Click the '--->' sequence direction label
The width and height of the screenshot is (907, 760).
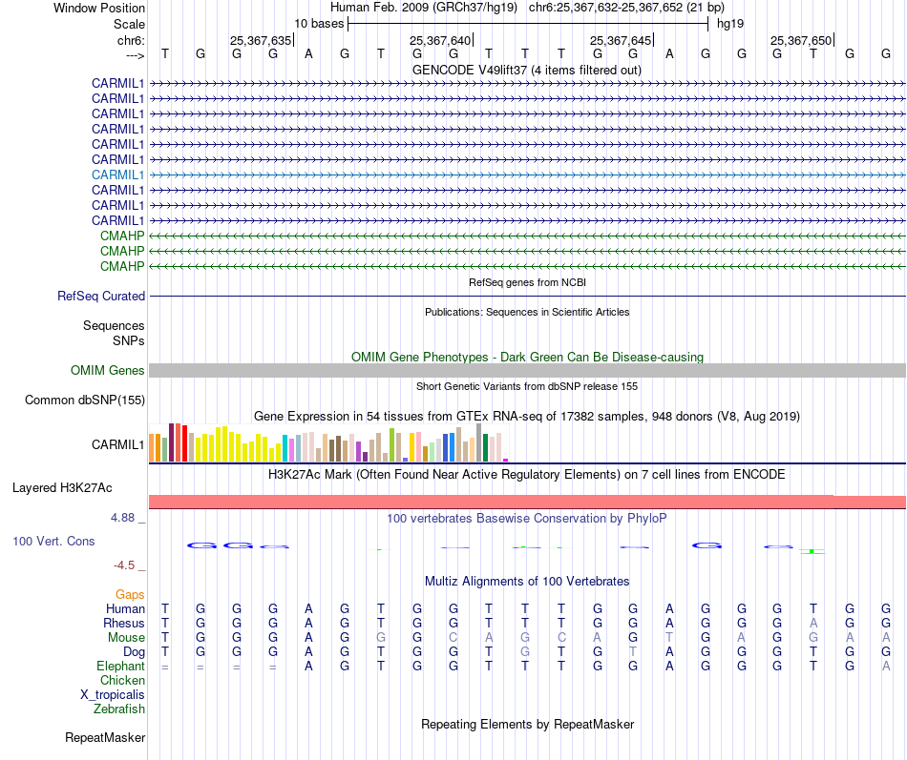click(135, 55)
